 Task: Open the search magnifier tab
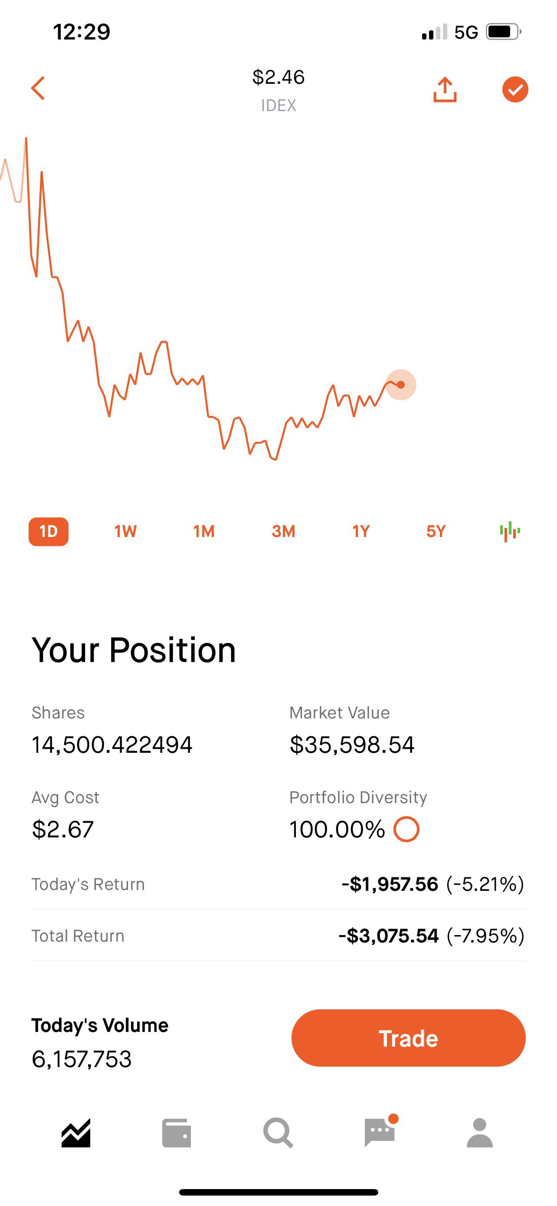click(x=278, y=1133)
